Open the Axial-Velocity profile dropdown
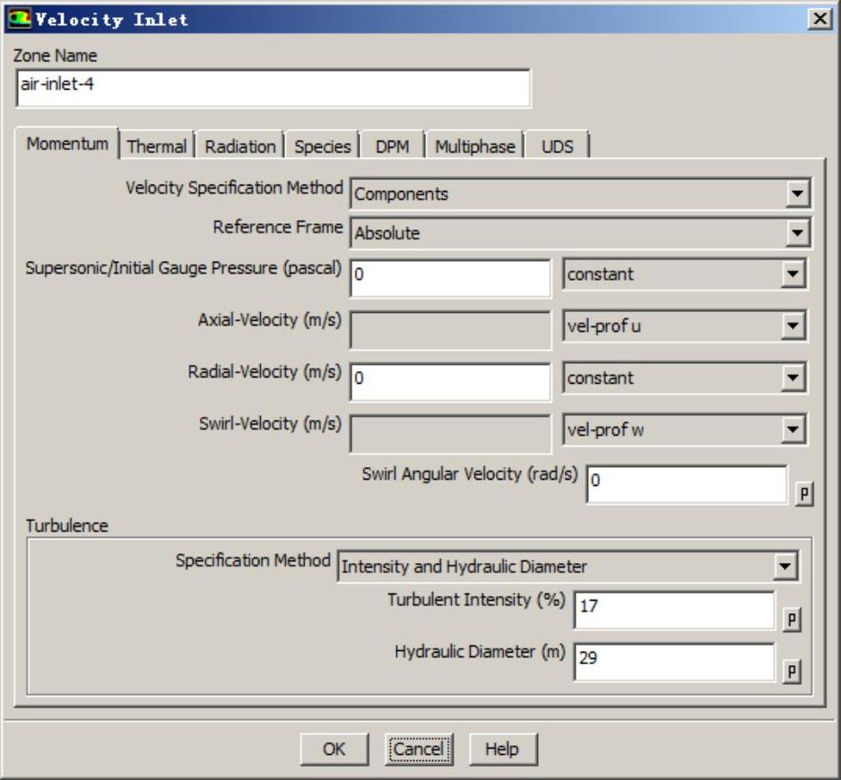841x780 pixels. [684, 326]
